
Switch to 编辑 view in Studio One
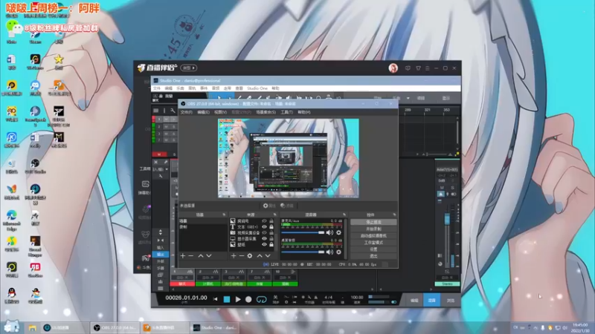[x=414, y=301]
